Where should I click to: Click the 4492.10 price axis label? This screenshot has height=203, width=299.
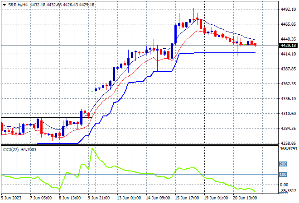(288, 9)
